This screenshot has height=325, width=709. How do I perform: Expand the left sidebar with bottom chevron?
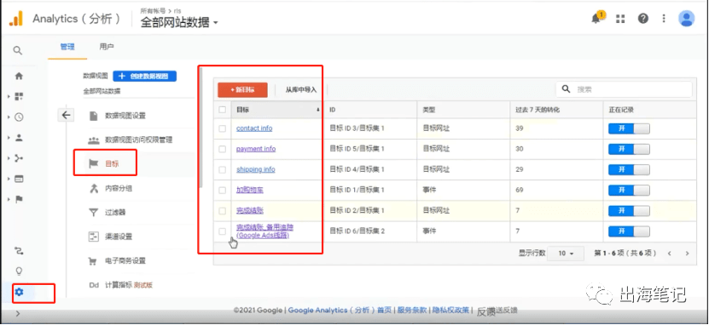point(18,314)
